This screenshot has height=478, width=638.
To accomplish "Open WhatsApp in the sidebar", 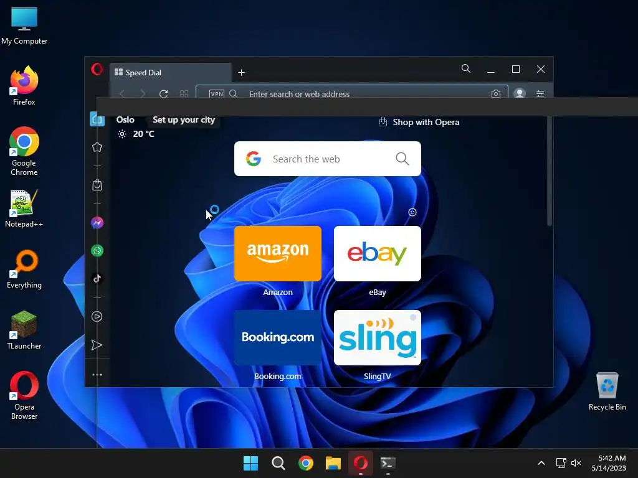I will (97, 251).
